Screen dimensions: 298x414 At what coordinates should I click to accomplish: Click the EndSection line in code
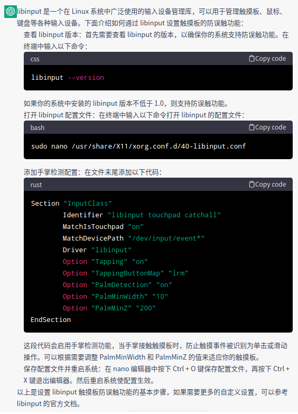pos(51,319)
